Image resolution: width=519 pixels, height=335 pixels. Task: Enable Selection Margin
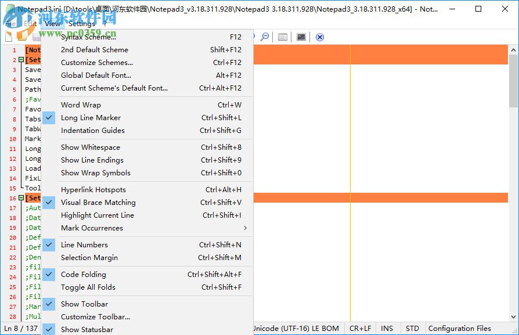coord(147,258)
